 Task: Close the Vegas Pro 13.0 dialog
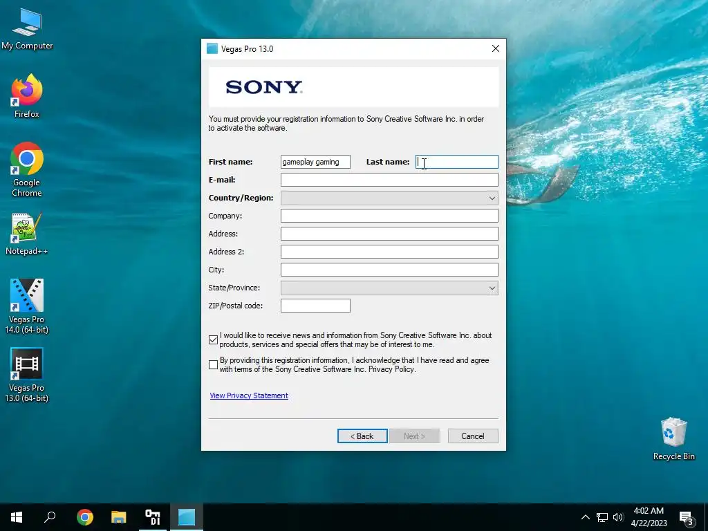tap(495, 49)
